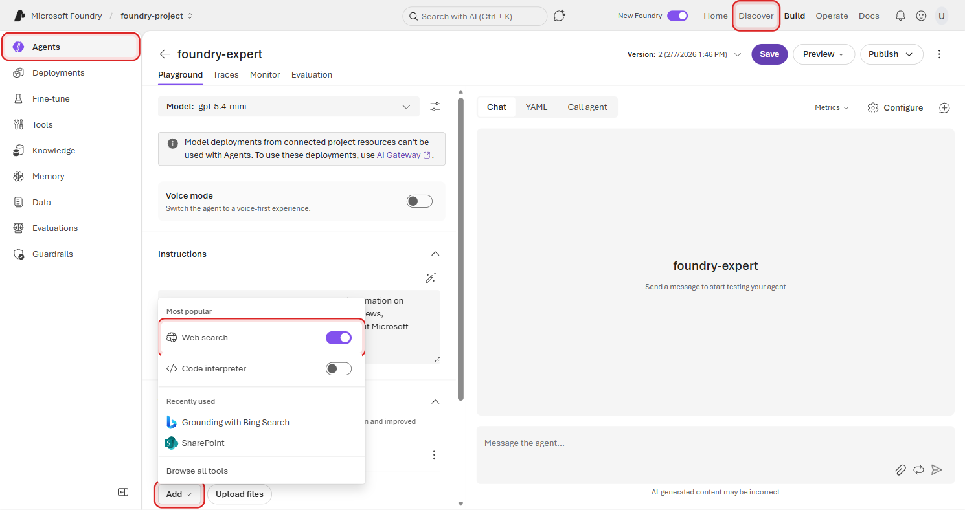Click the Memory sidebar icon
Image resolution: width=965 pixels, height=510 pixels.
[x=19, y=176]
